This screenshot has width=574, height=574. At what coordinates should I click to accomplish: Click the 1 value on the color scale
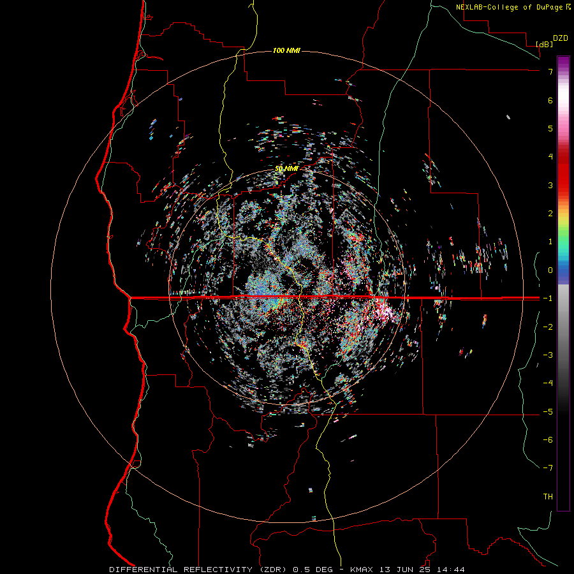[550, 242]
